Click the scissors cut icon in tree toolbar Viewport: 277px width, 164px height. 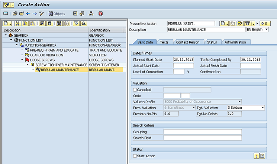[x=17, y=23]
